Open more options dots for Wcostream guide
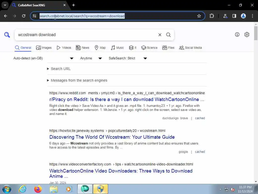This screenshot has width=258, height=194. 191,152
